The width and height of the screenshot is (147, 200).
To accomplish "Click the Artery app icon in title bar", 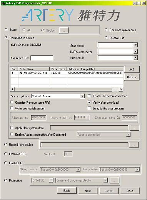I will 3,3.
